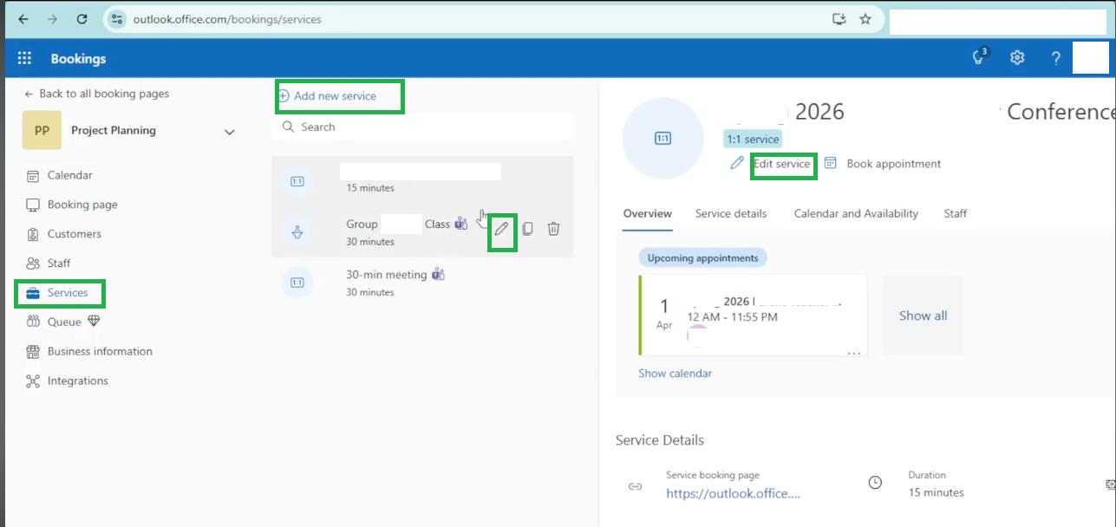Screen dimensions: 1116x527
Task: Click the 1:1 icon of 30-min meeting
Action: coord(297,283)
